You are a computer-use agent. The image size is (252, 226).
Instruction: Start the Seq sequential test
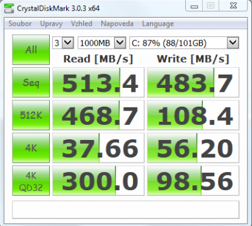tap(31, 82)
